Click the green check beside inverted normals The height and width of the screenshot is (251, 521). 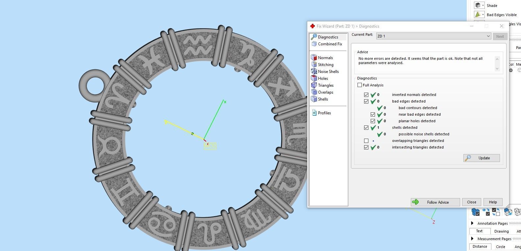point(373,95)
